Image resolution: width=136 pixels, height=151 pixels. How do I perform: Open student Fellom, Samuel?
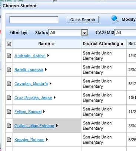pos(28,112)
